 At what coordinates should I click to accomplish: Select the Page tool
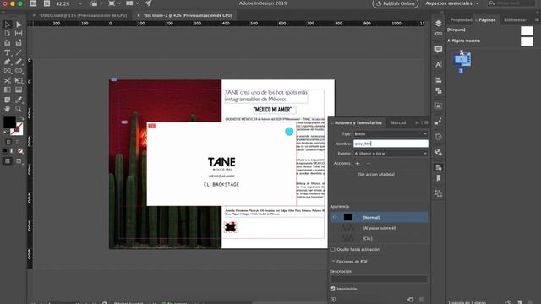pyautogui.click(x=8, y=34)
